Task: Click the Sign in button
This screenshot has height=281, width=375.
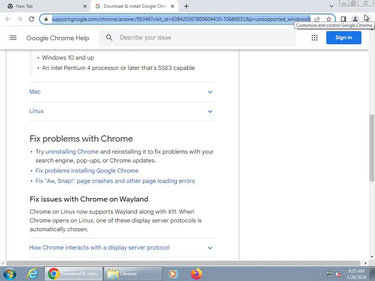Action: tap(344, 38)
